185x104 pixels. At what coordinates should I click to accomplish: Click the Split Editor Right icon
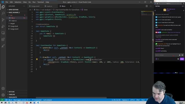click(x=147, y=6)
